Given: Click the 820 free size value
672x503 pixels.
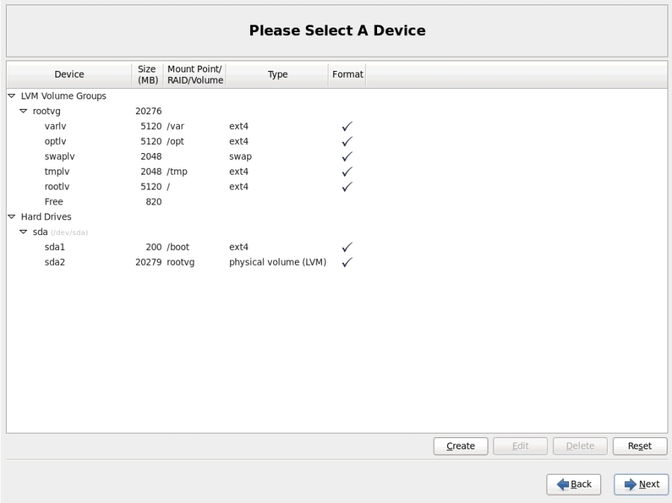Looking at the screenshot, I should [x=154, y=201].
